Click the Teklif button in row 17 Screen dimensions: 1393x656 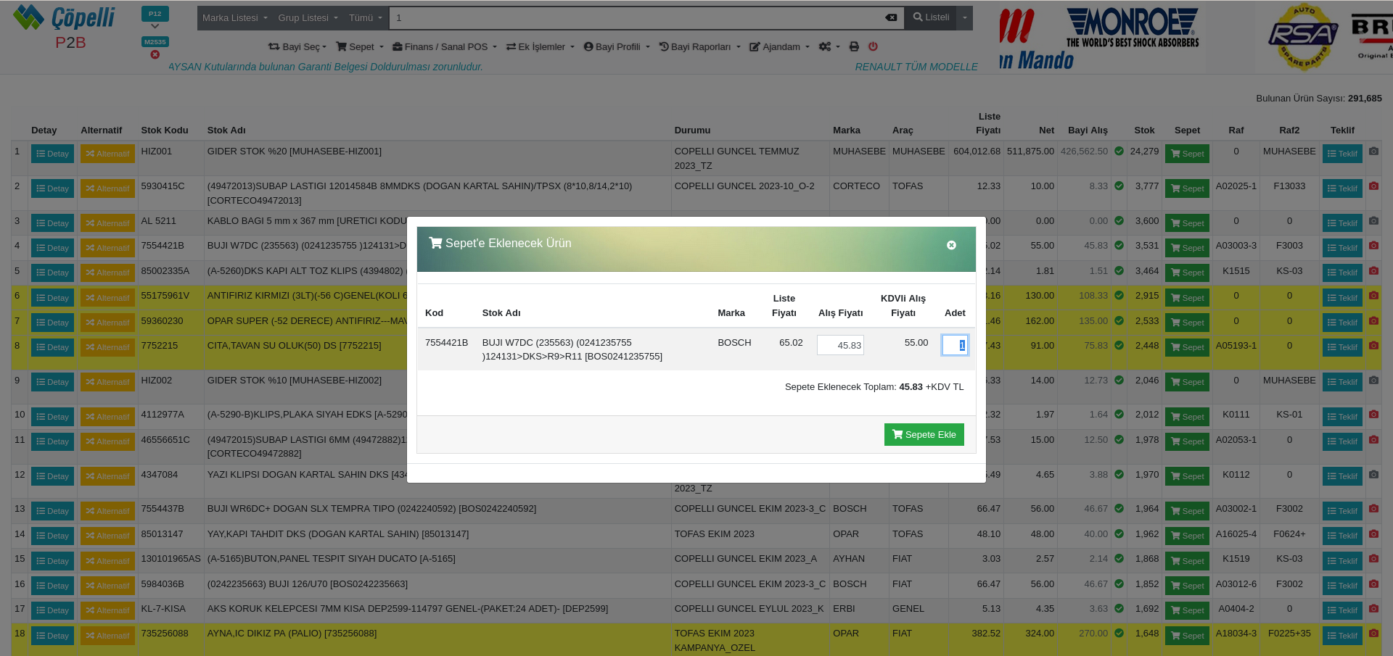[x=1341, y=610]
